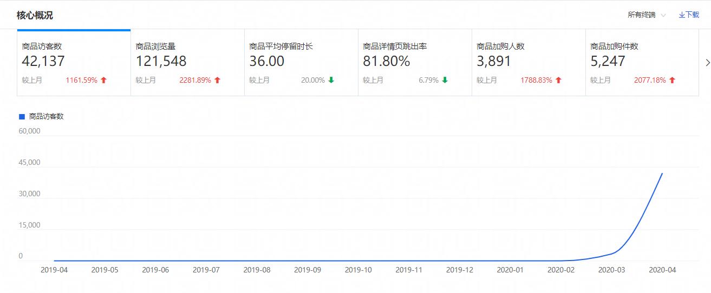Select the 商品浏览量 metric card
This screenshot has height=293, width=711.
tap(187, 63)
